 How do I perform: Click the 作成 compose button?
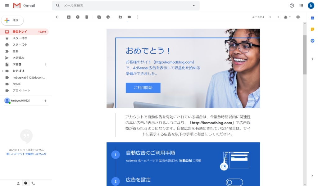pyautogui.click(x=12, y=20)
